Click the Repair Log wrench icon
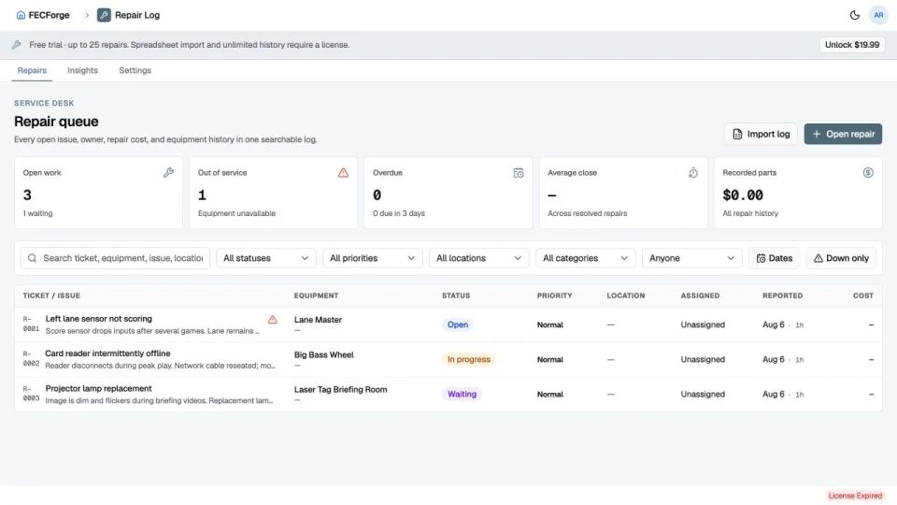 click(104, 15)
